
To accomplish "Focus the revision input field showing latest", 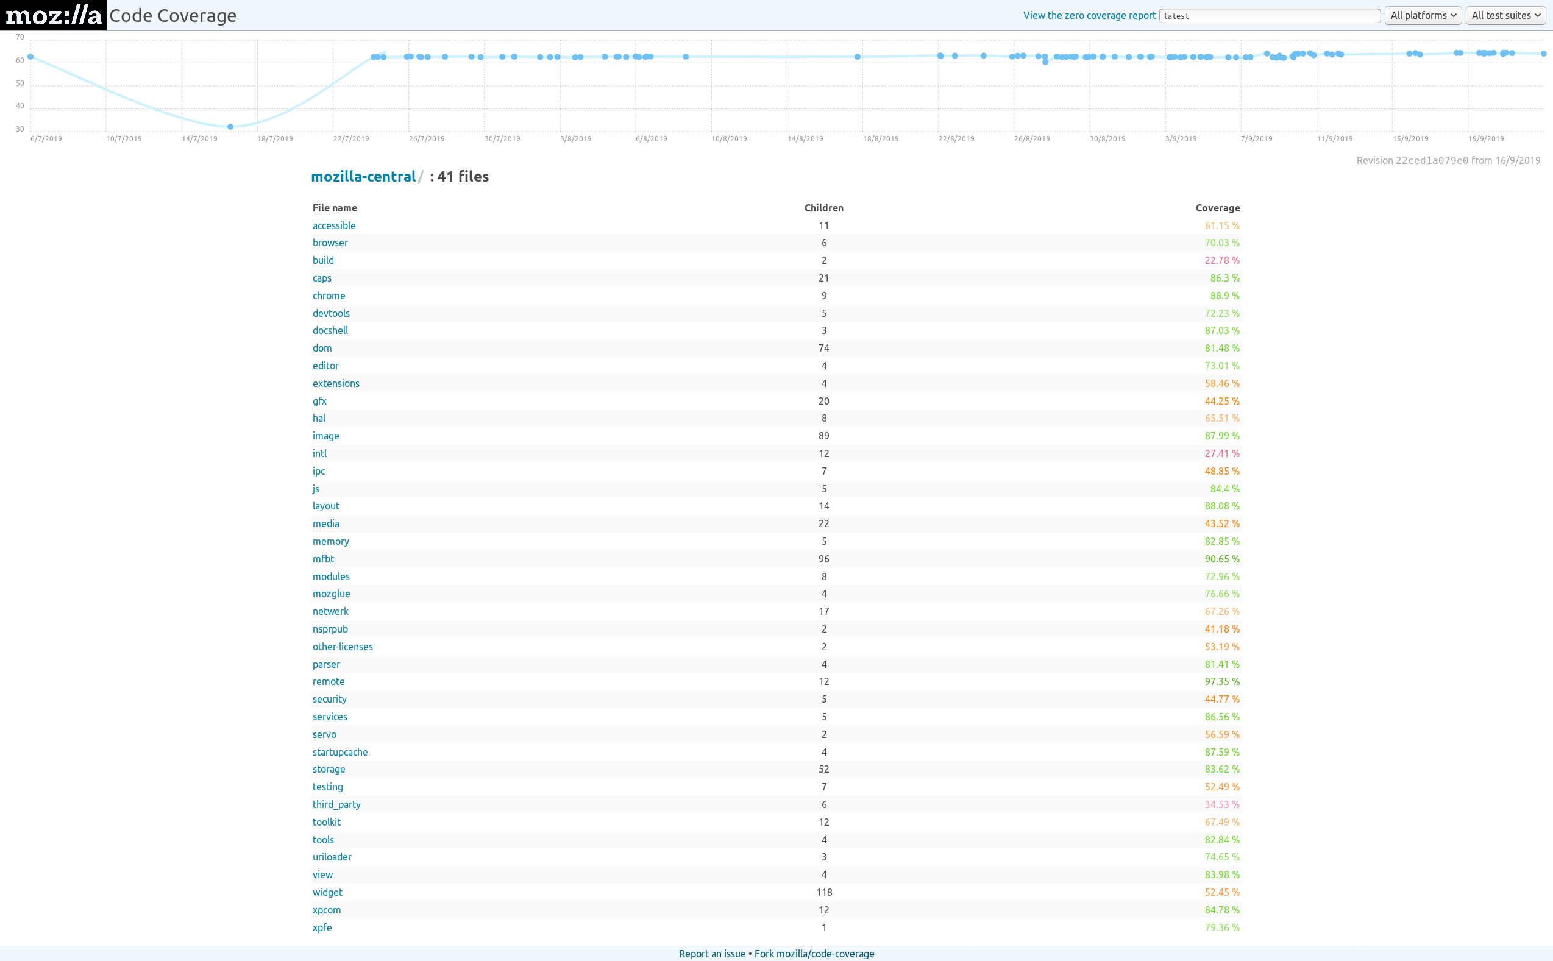I will 1270,16.
